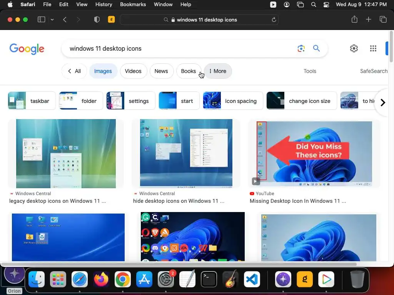Switch to the Videos tab
The image size is (394, 295).
point(133,71)
